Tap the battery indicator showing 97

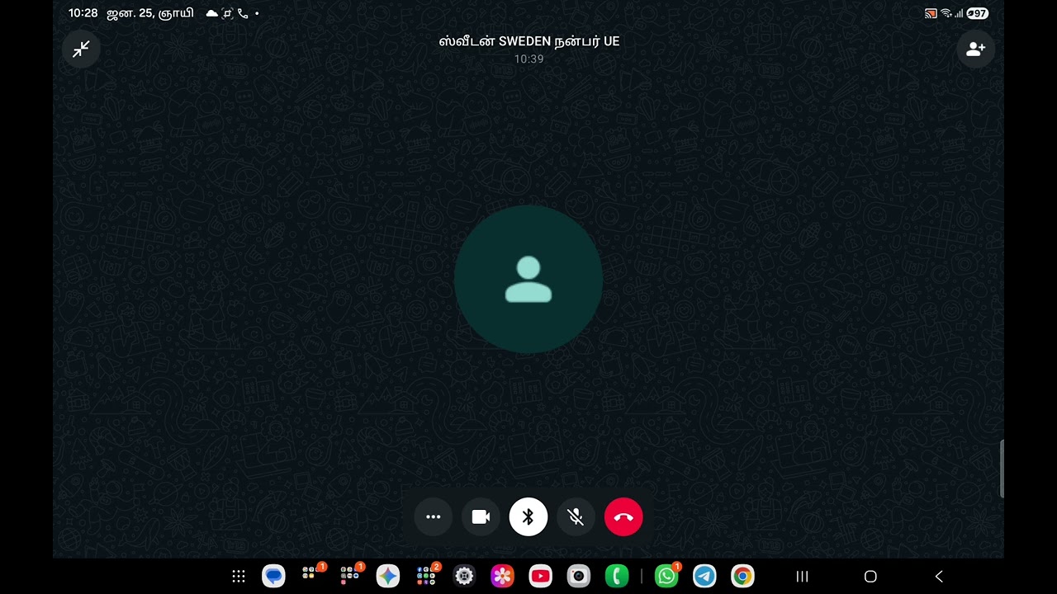coord(978,13)
